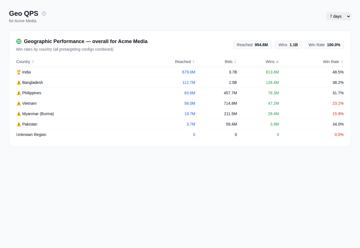Screen dimensions: 360x248
Task: Click the green globe icon
Action: [x=19, y=41]
